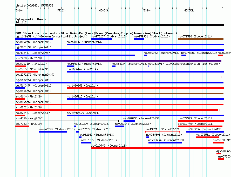The image size is (231, 177).
Task: Click the dgv2975n100 (Coe2014) label
Action: click(83, 113)
